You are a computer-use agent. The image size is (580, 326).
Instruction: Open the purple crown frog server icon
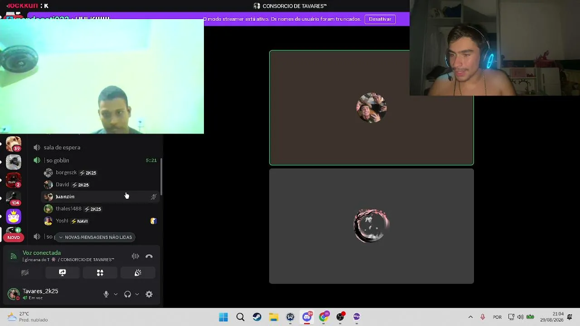[x=14, y=216]
